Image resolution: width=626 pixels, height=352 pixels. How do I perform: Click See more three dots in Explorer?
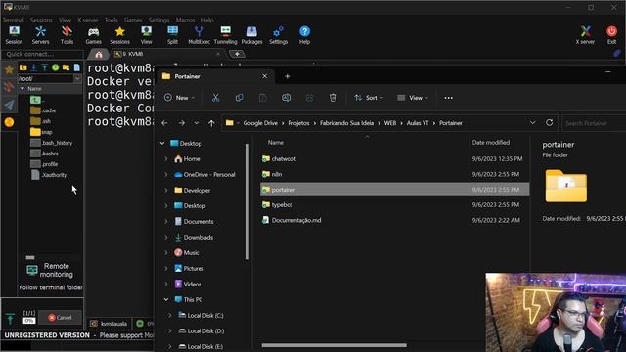click(x=448, y=98)
